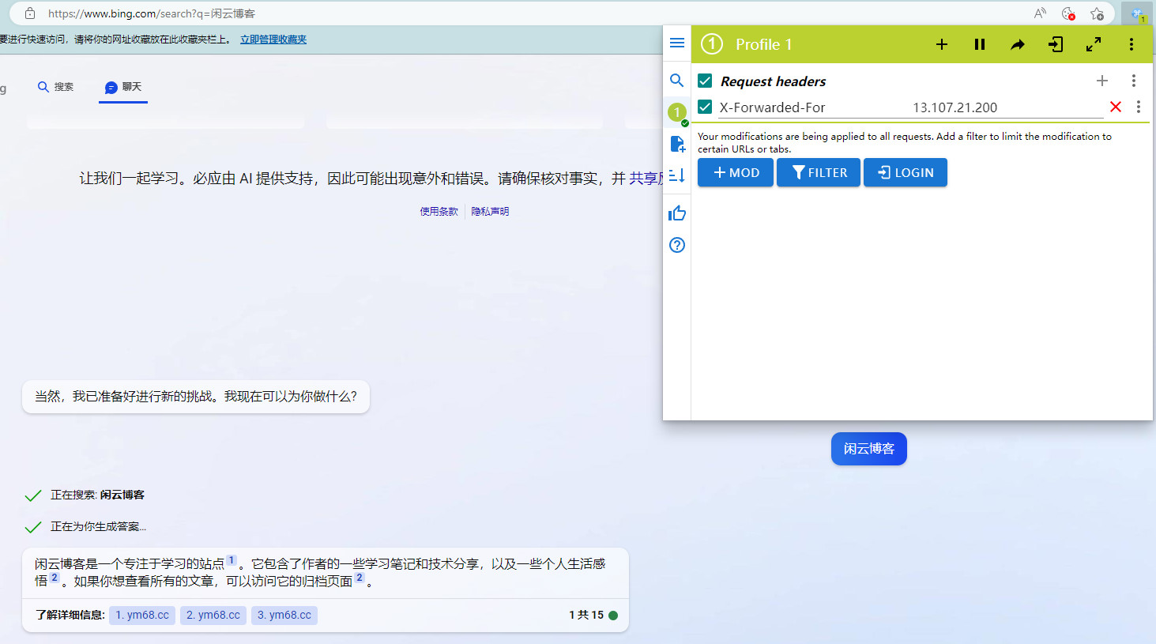Uncheck the X-Forwarded-For header checkbox

[x=706, y=107]
